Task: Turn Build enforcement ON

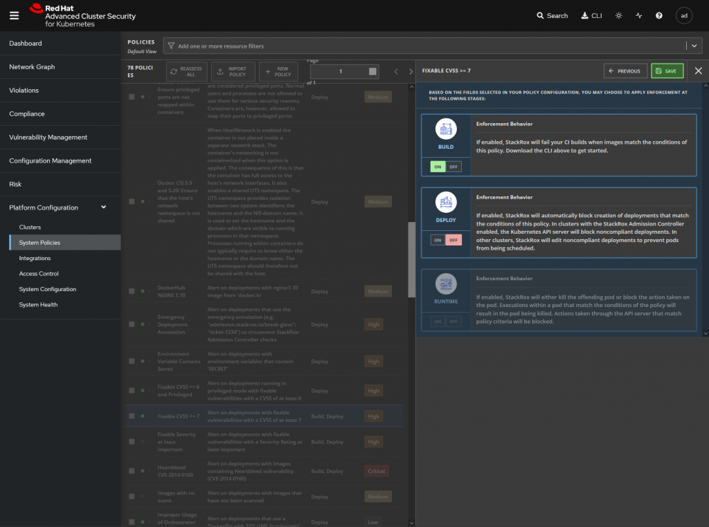Action: [438, 167]
